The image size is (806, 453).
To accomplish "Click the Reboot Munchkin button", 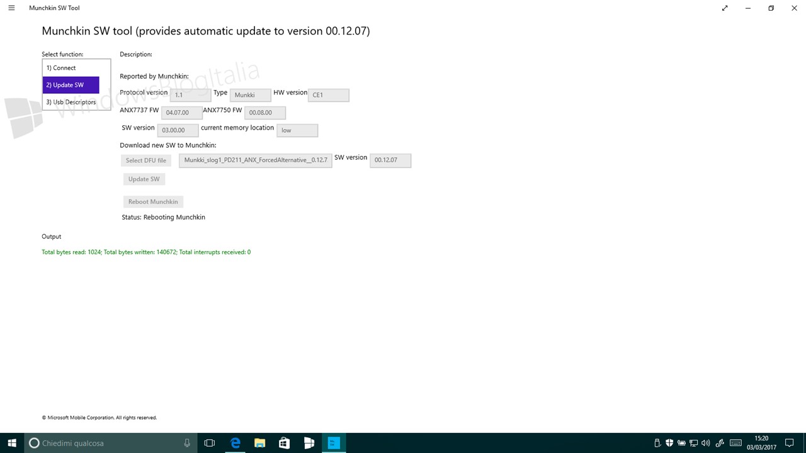I will click(153, 202).
